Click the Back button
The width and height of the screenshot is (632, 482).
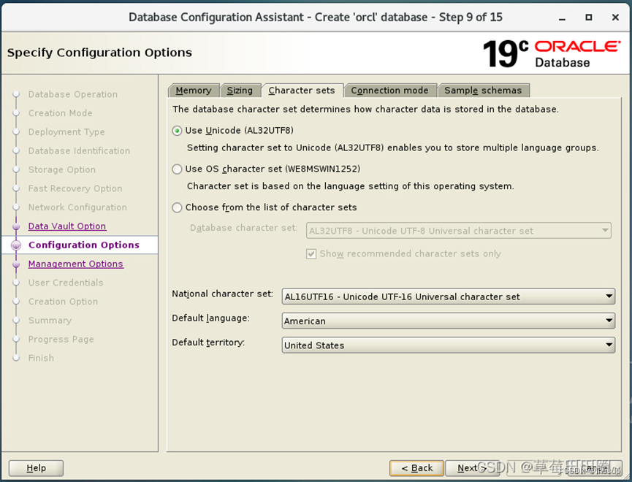coord(416,468)
